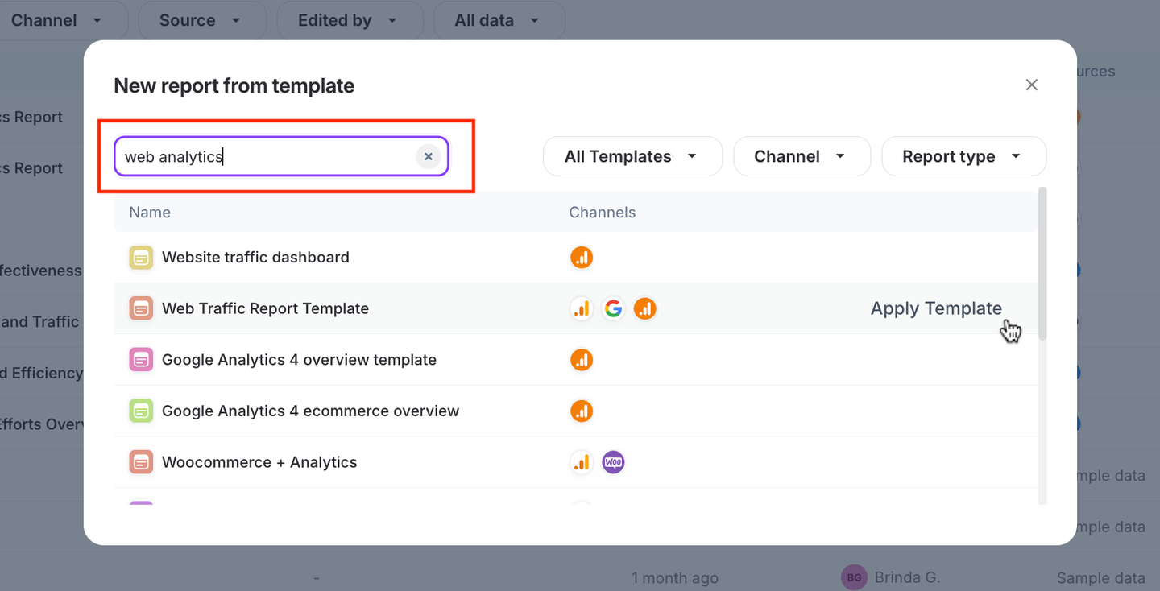Clear the web analytics search text
The height and width of the screenshot is (591, 1160).
428,156
